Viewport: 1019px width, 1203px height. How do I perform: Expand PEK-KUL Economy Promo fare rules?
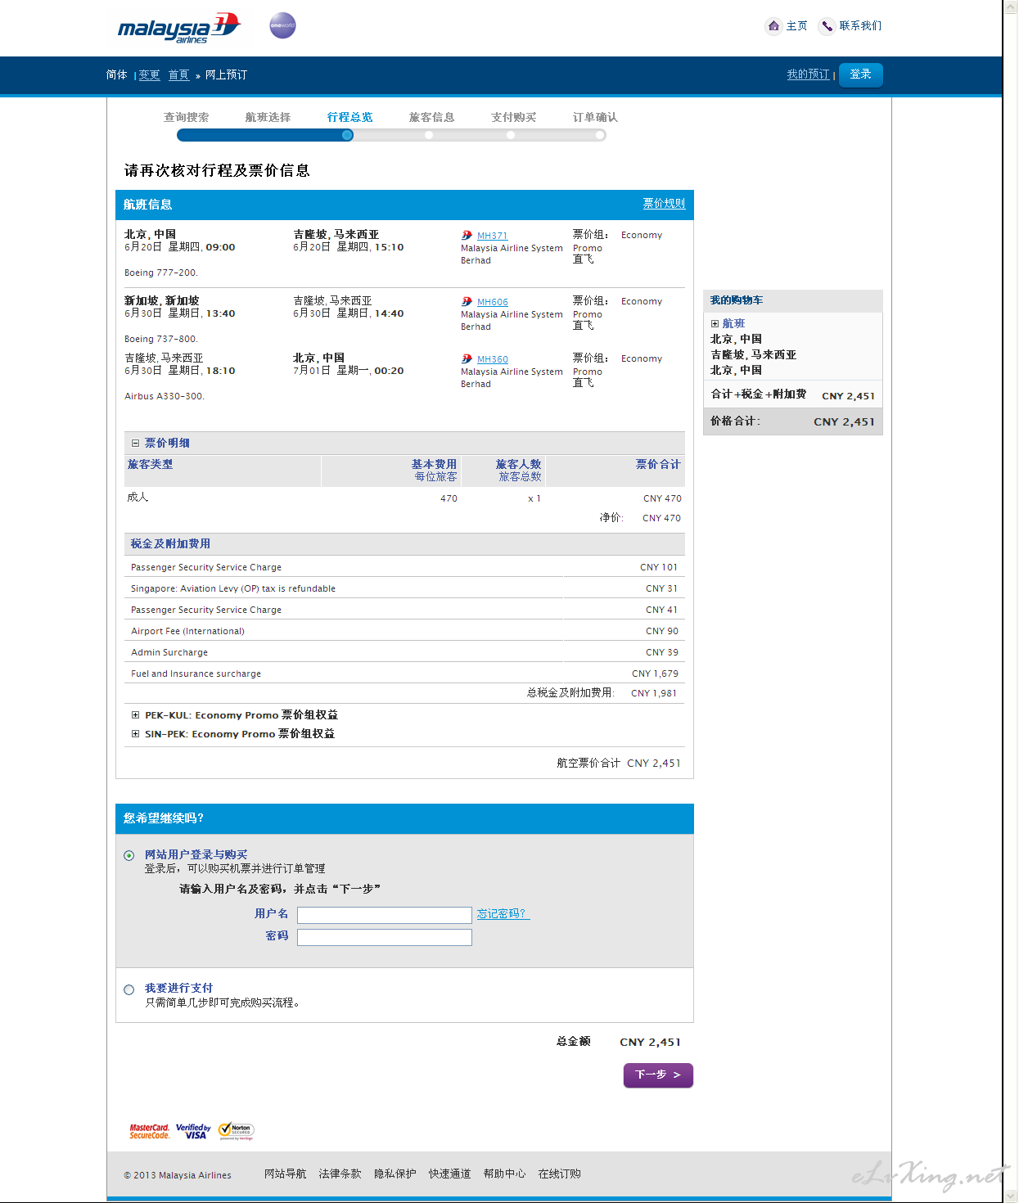point(135,715)
